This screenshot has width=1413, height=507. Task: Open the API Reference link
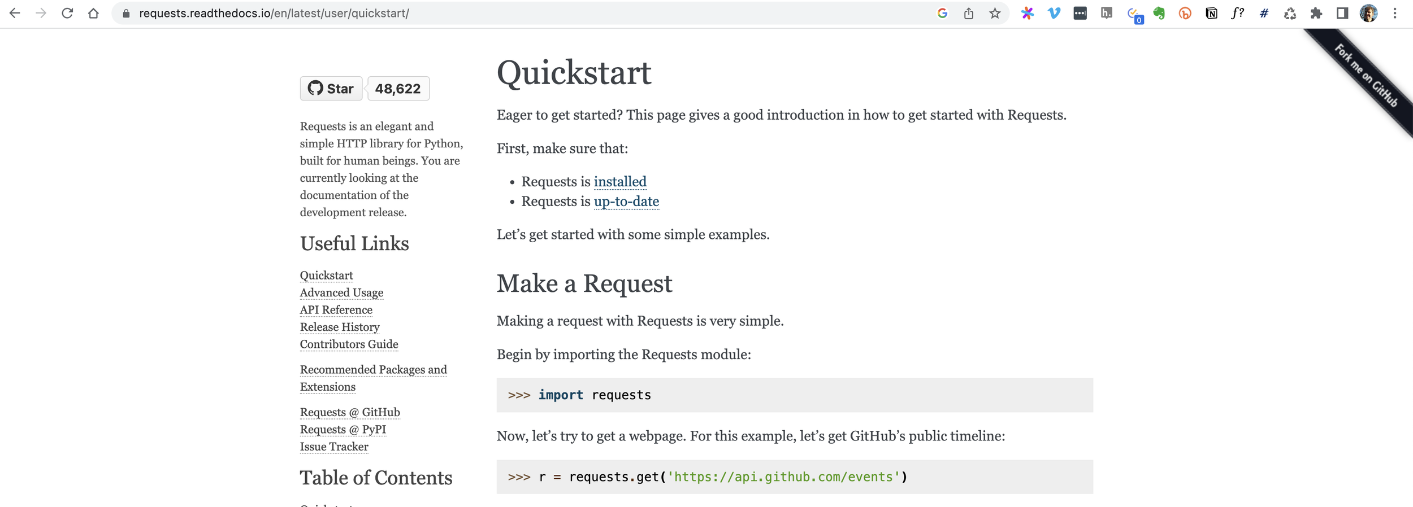point(336,310)
